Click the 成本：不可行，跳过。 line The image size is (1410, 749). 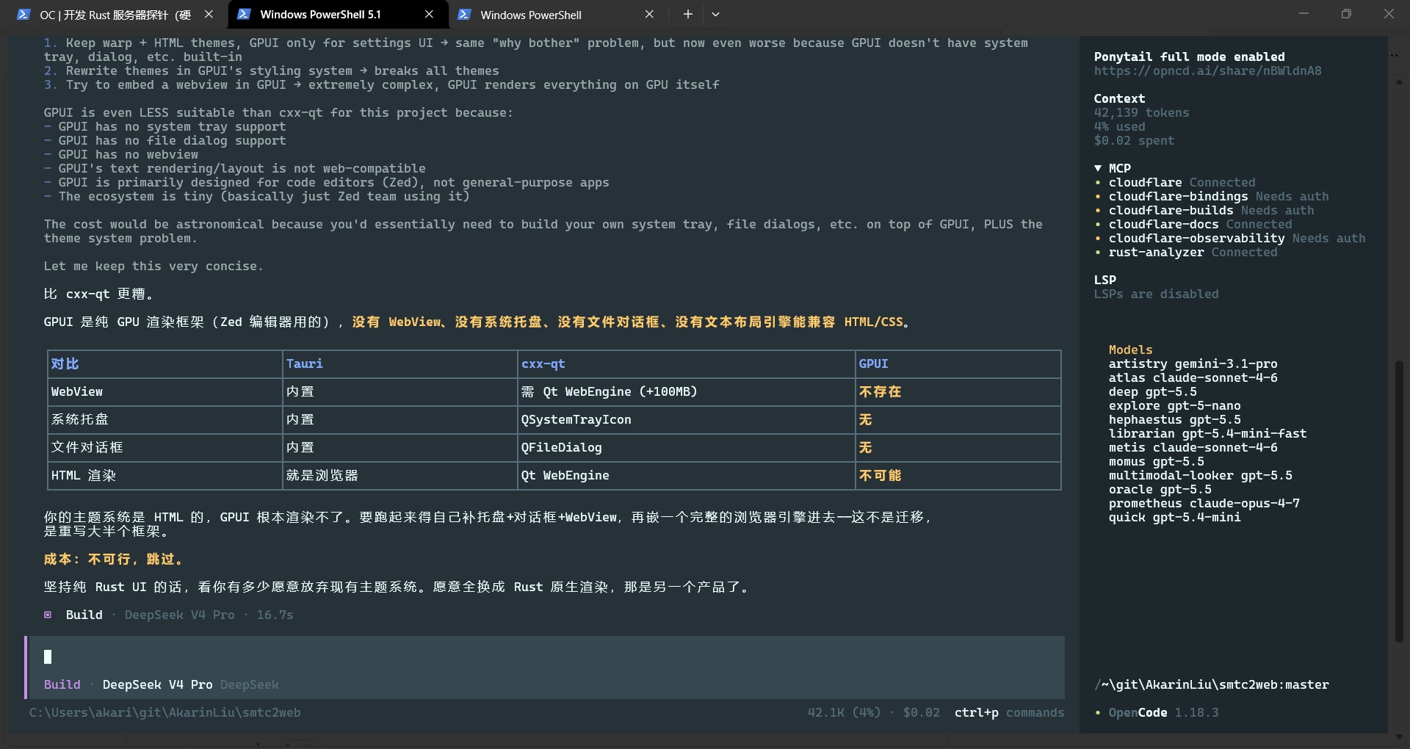113,560
